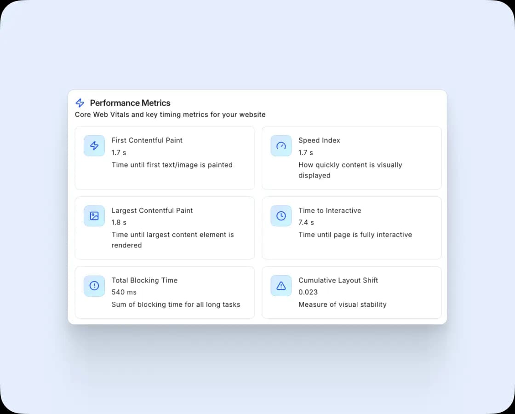The height and width of the screenshot is (414, 515).
Task: Select the Largest Contentful Paint title
Action: pos(152,211)
